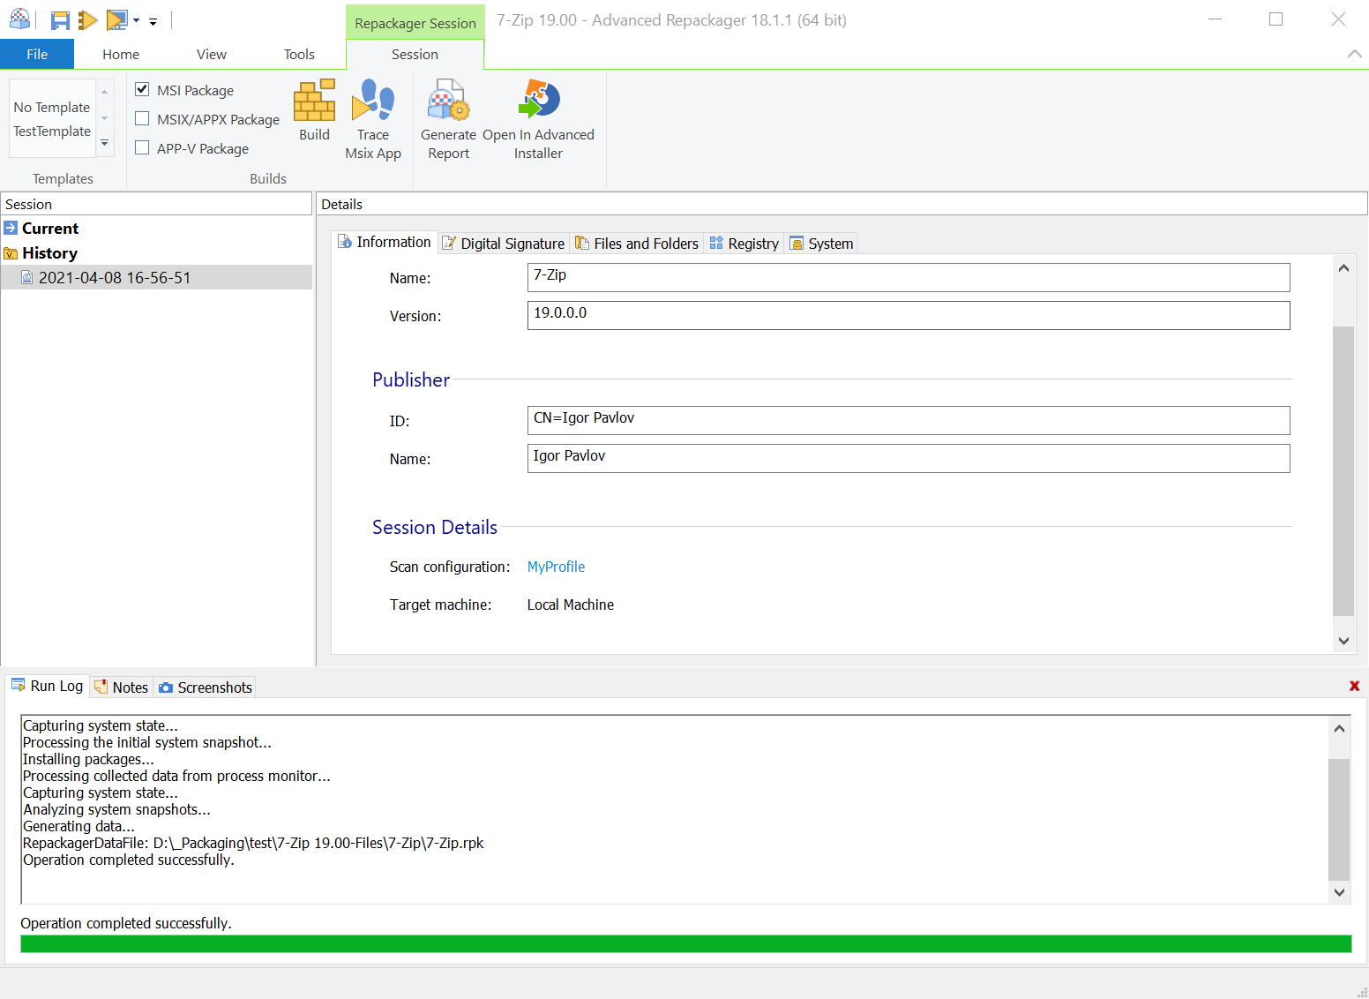Click the run-on-monitor quick access icon
This screenshot has width=1369, height=999.
pos(116,20)
